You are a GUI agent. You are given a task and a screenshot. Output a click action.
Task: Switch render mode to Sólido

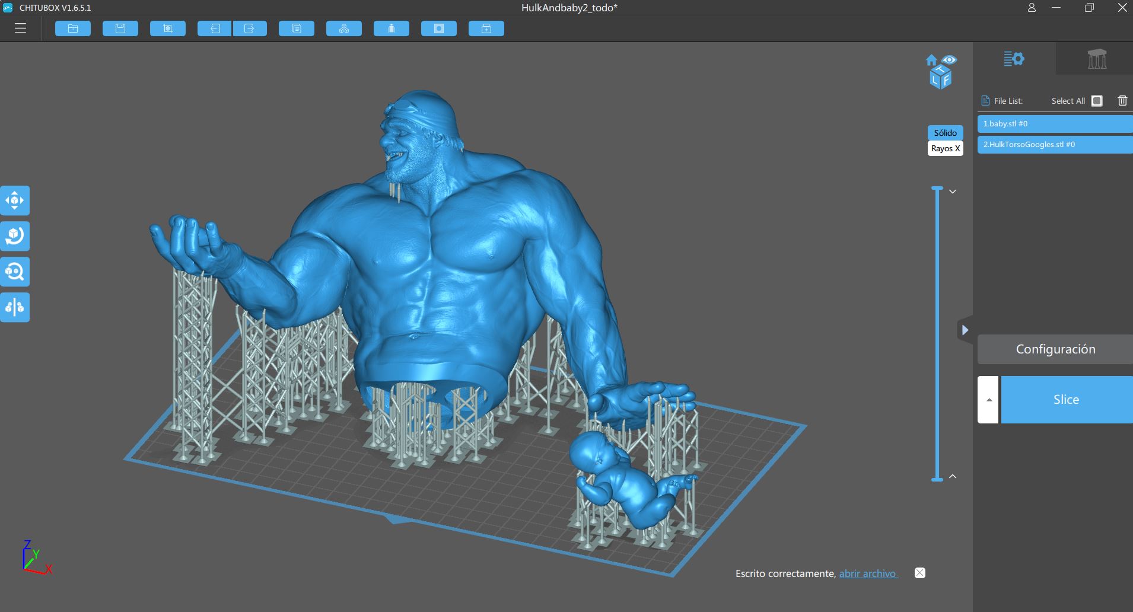[x=944, y=133]
